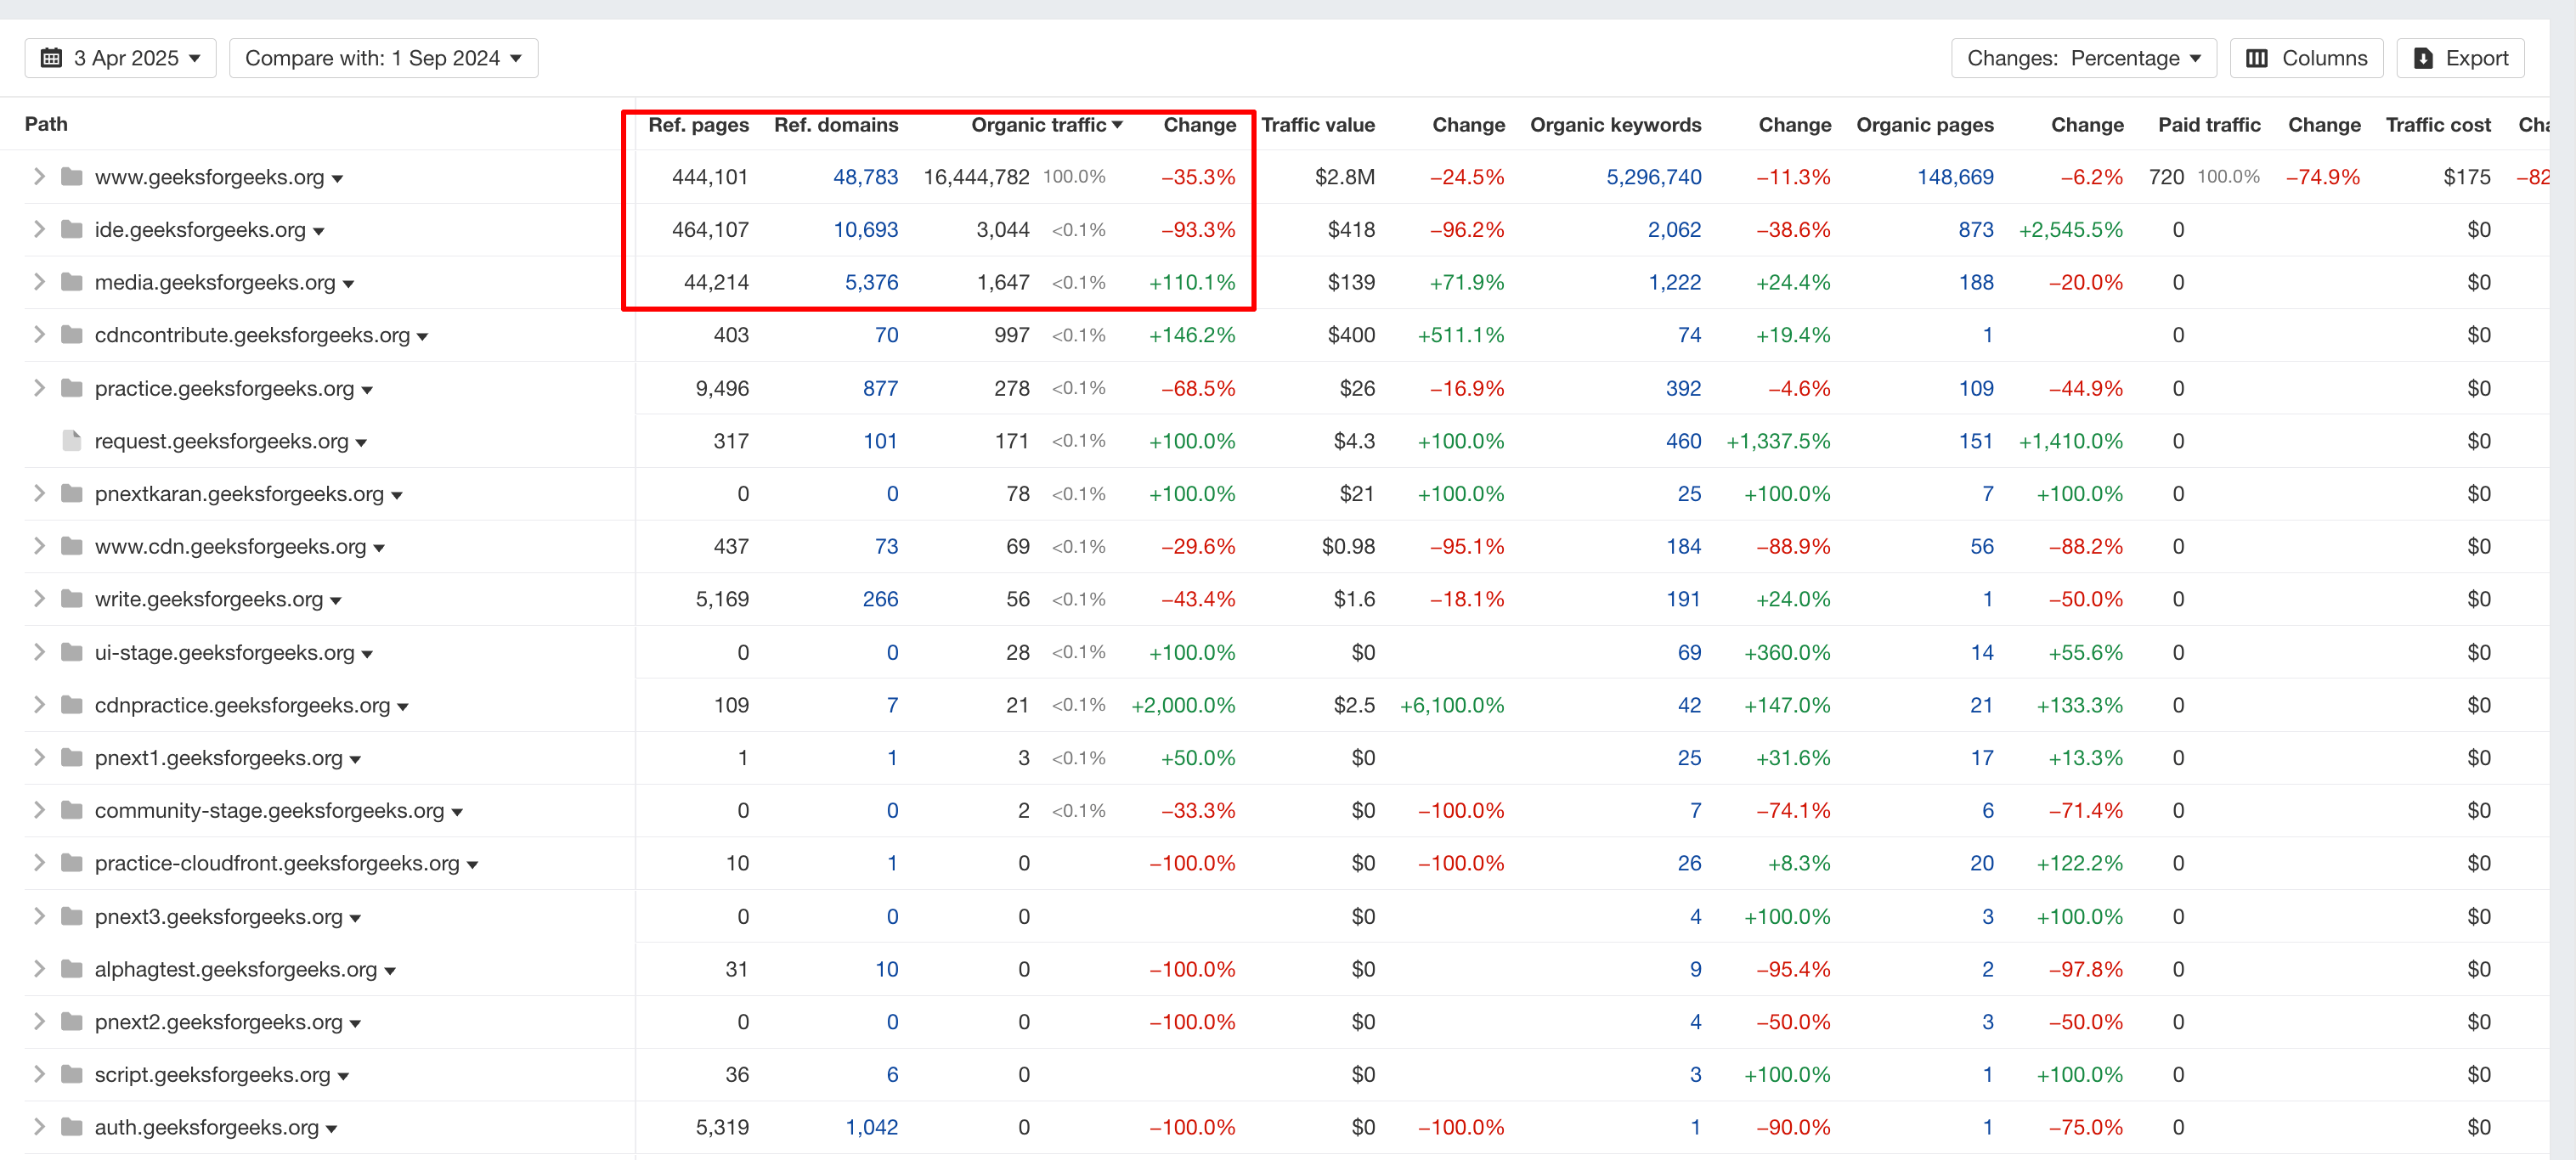2576x1160 pixels.
Task: Expand practice.geeksforgeeks.org row chevron
Action: tap(39, 388)
